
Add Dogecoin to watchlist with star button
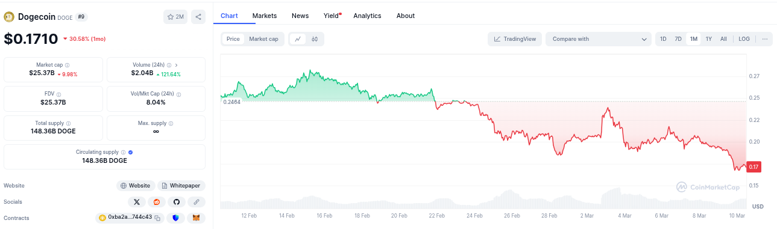click(x=175, y=17)
